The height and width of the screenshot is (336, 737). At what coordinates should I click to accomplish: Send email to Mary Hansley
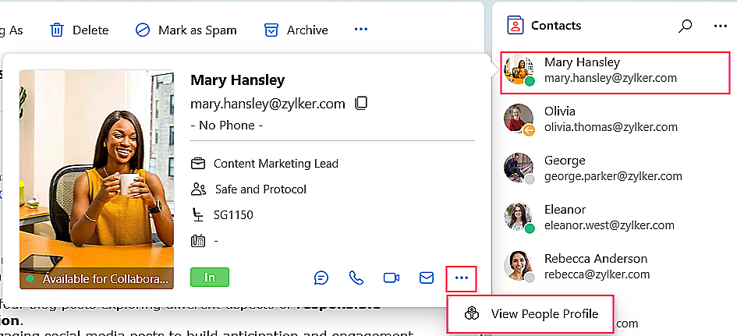427,278
